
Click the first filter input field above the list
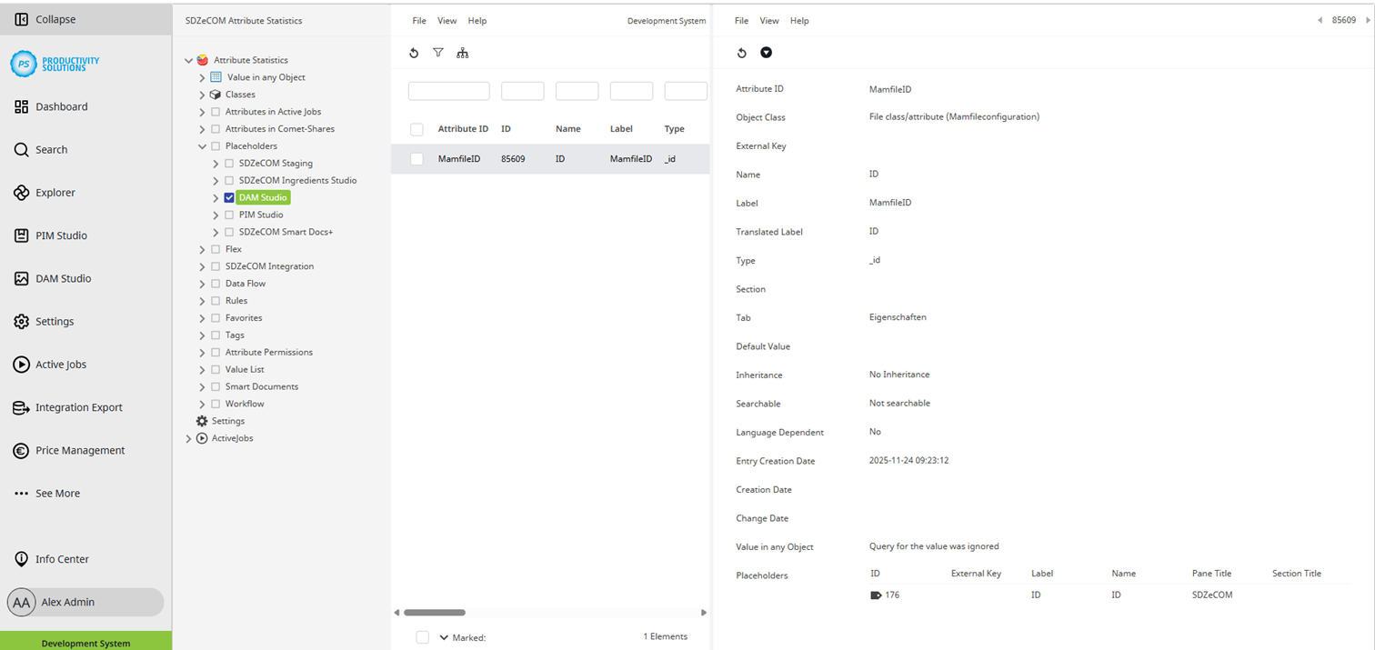(448, 91)
